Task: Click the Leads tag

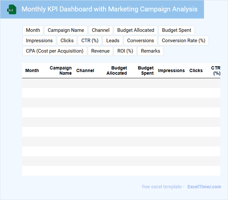Action: pos(113,41)
